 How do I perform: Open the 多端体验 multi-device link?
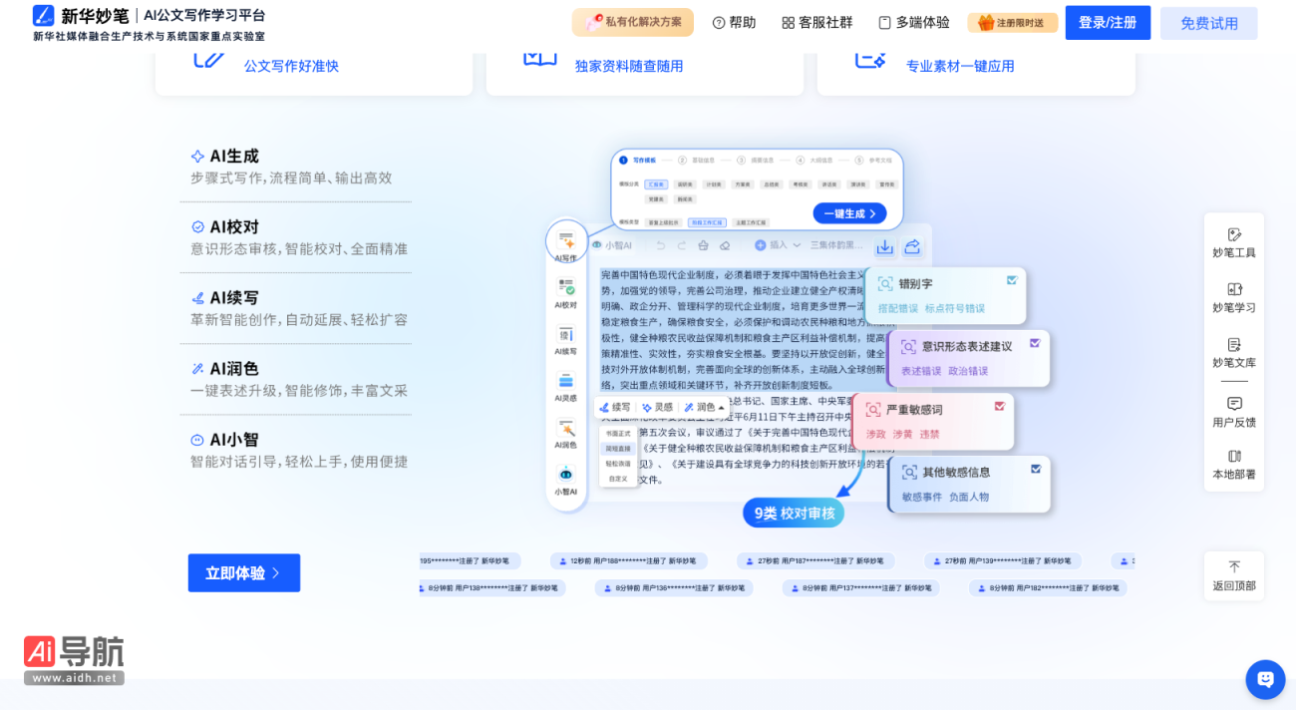click(913, 22)
